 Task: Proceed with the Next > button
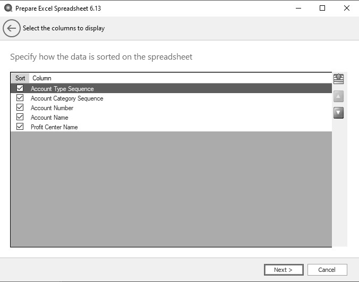[x=284, y=270]
